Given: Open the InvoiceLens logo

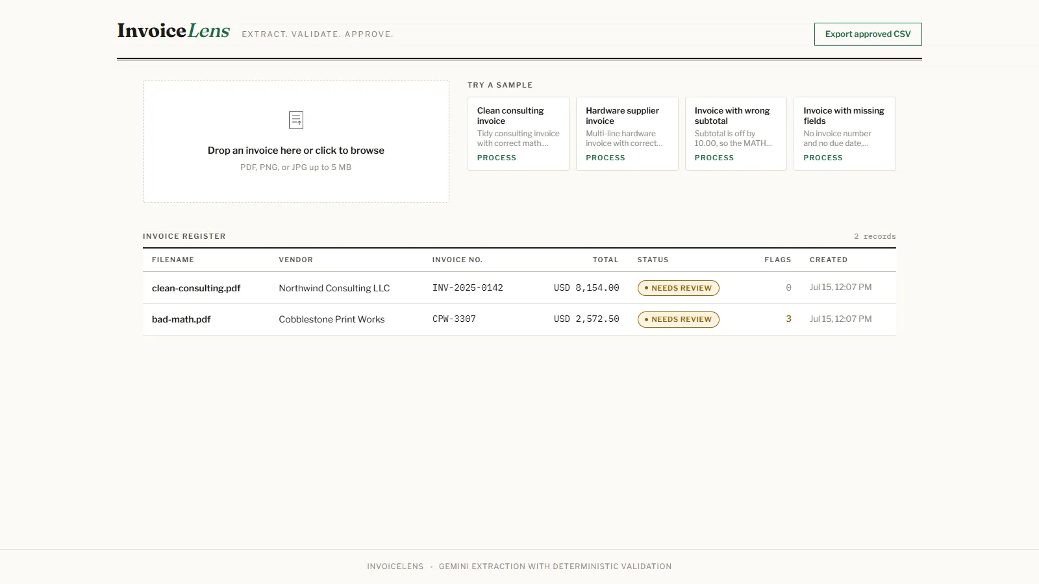Looking at the screenshot, I should pyautogui.click(x=173, y=31).
